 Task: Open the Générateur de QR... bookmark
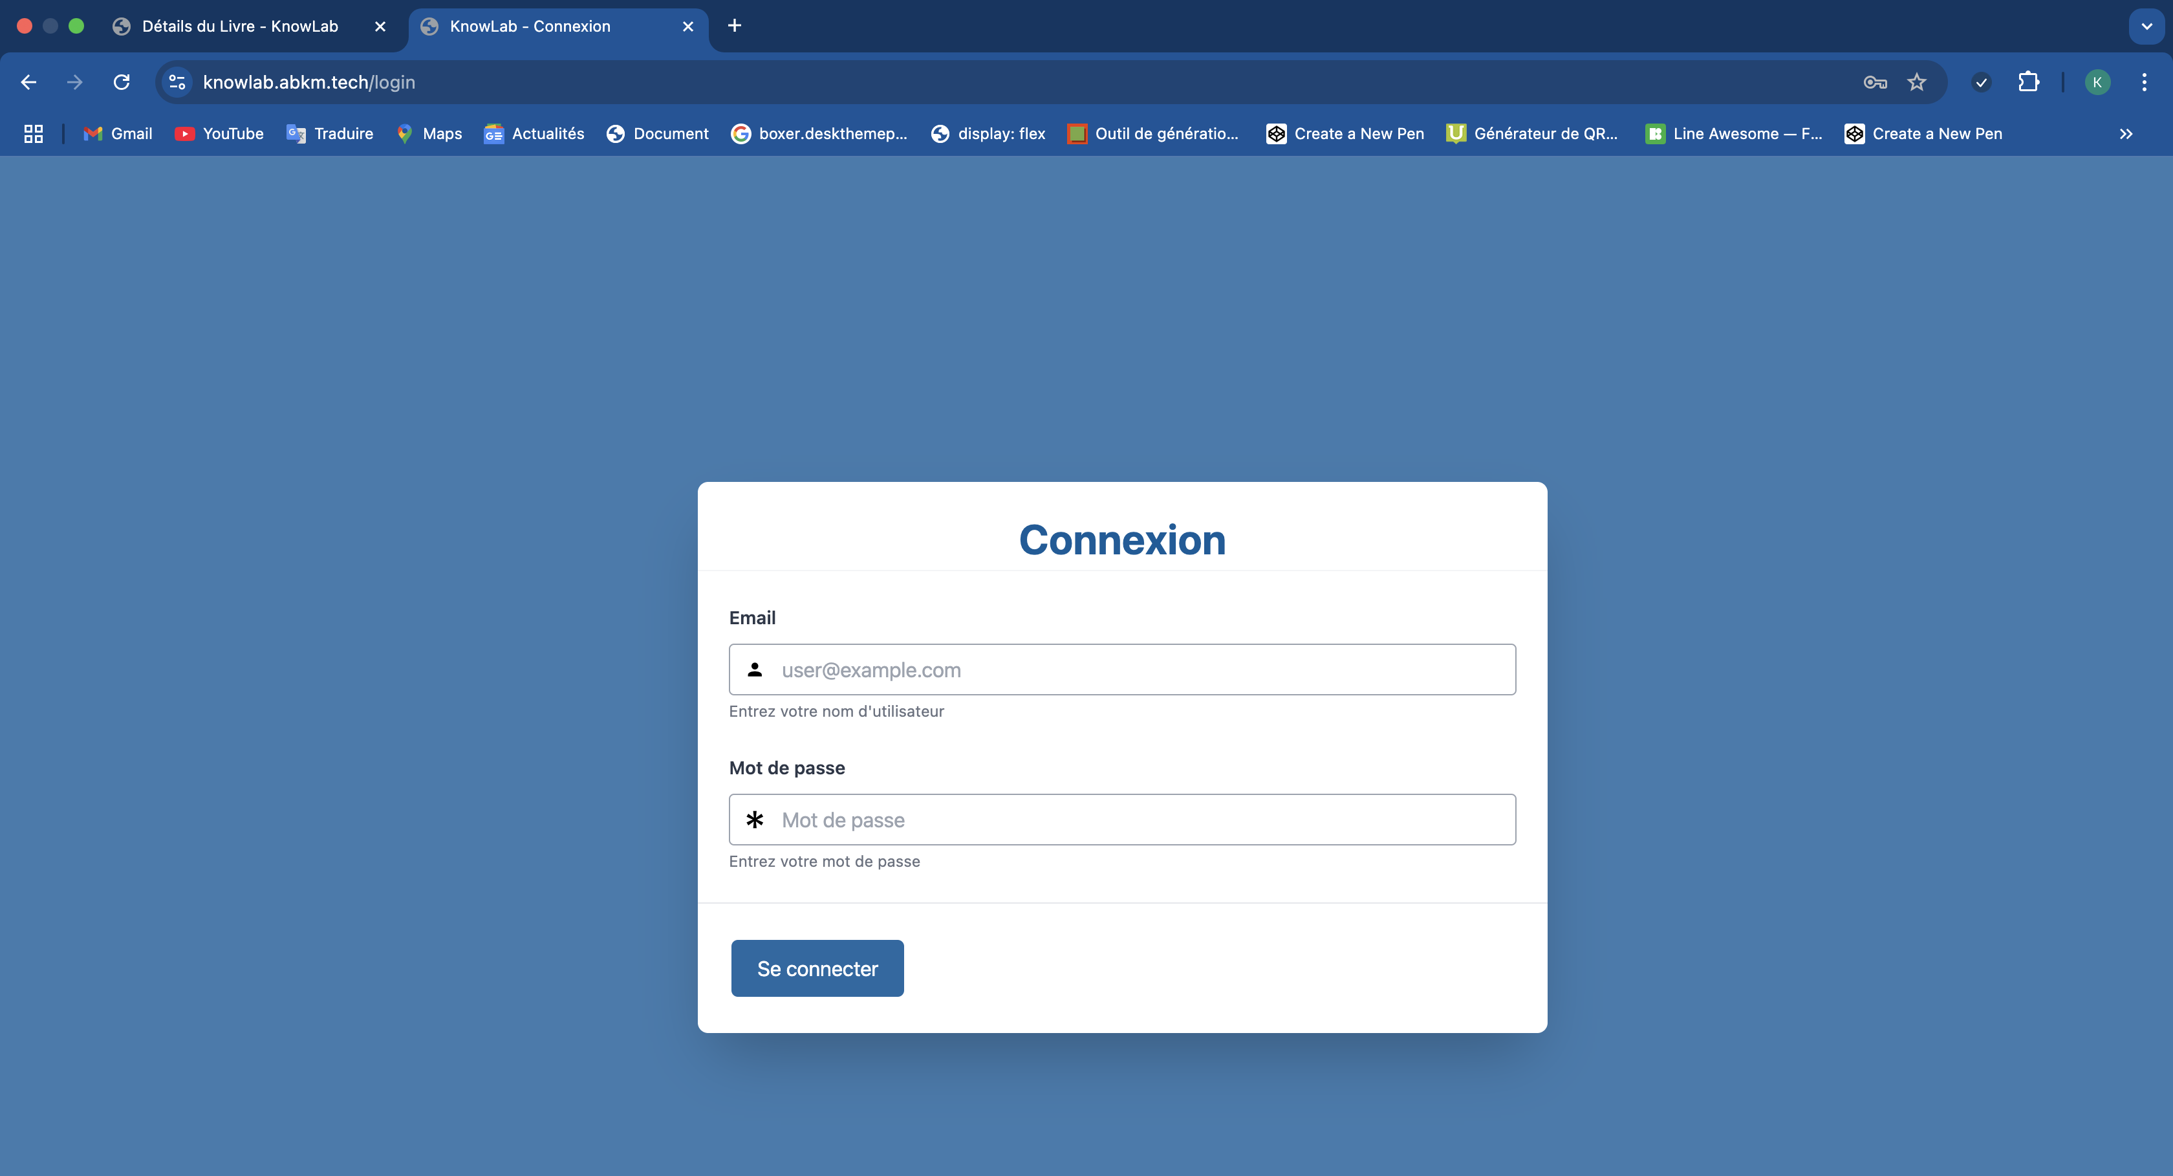[1532, 133]
